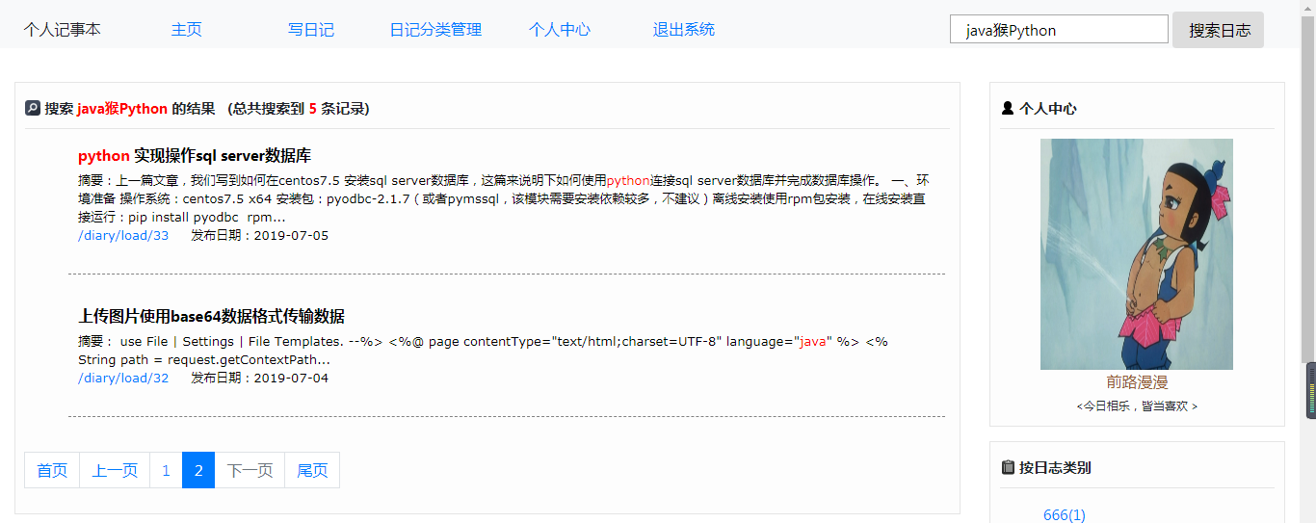Click the clipboard icon next to 按日志类别
The height and width of the screenshot is (523, 1316).
[x=1008, y=467]
